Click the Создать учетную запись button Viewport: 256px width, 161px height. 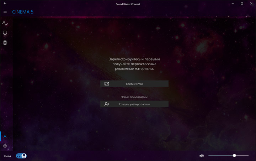pos(134,104)
